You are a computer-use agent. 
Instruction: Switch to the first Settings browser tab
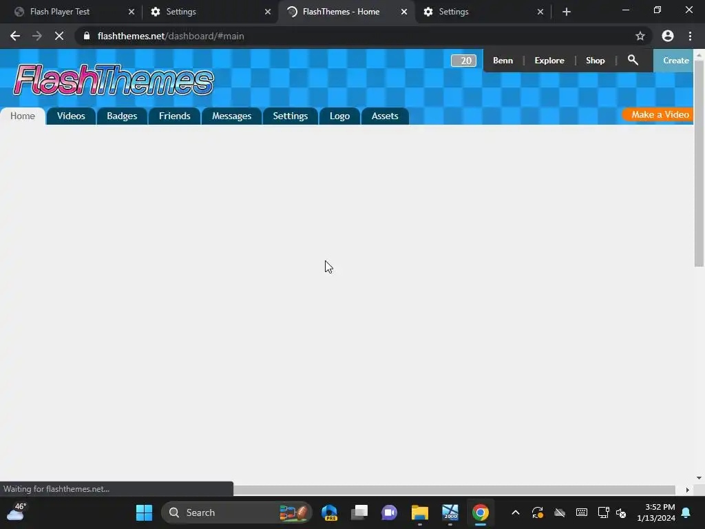click(x=211, y=12)
